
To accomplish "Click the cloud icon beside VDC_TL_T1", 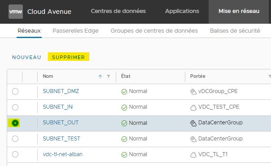I will click(x=193, y=155).
